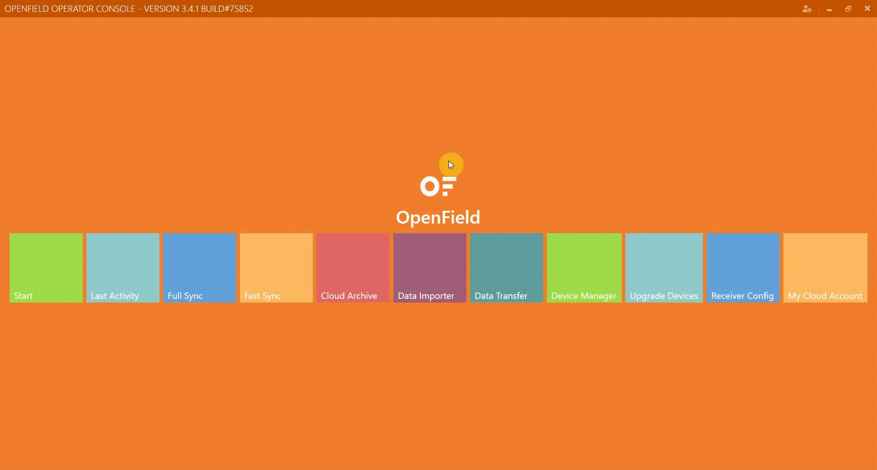Launch the Full Sync tile
877x470 pixels.
click(200, 268)
